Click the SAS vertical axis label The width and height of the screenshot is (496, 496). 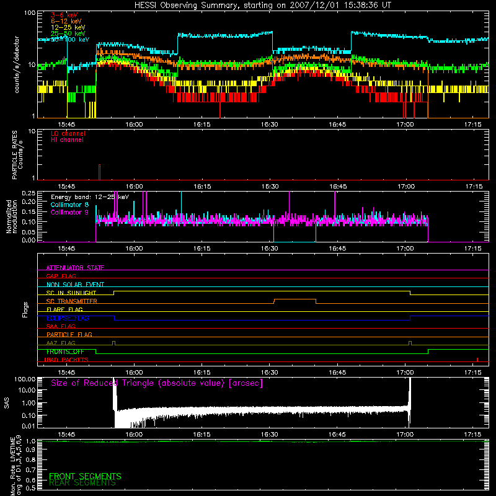pos(6,403)
